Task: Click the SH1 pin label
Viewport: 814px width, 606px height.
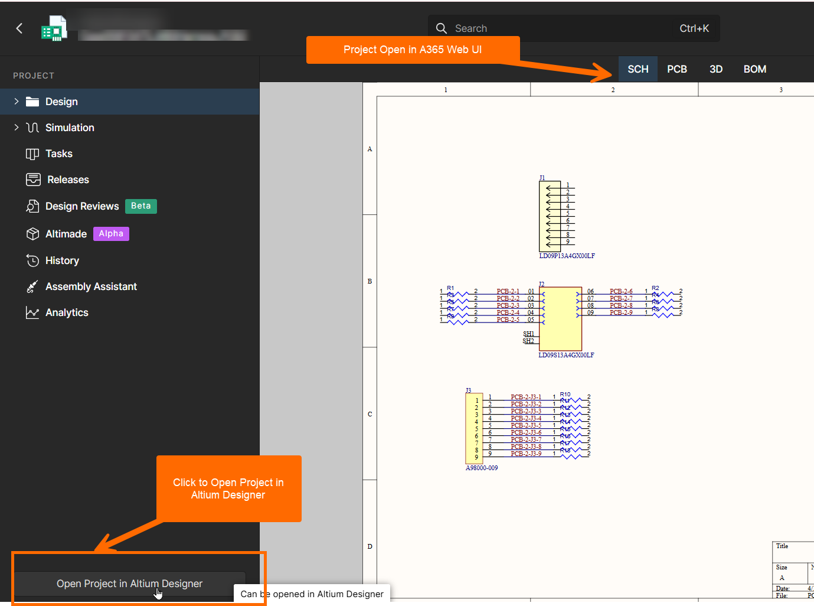Action: click(x=528, y=334)
